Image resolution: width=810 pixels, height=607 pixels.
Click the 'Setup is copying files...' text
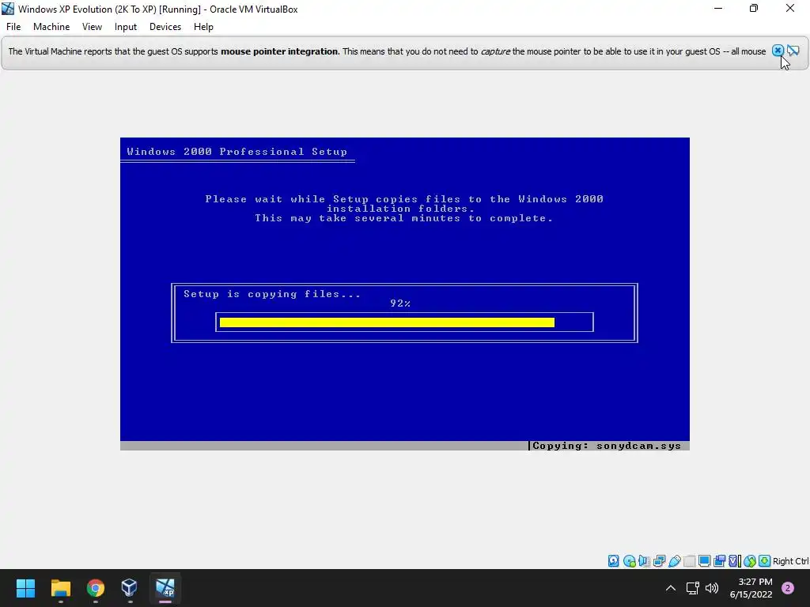272,294
